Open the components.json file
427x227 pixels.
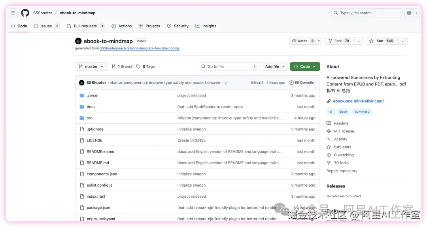coord(102,174)
